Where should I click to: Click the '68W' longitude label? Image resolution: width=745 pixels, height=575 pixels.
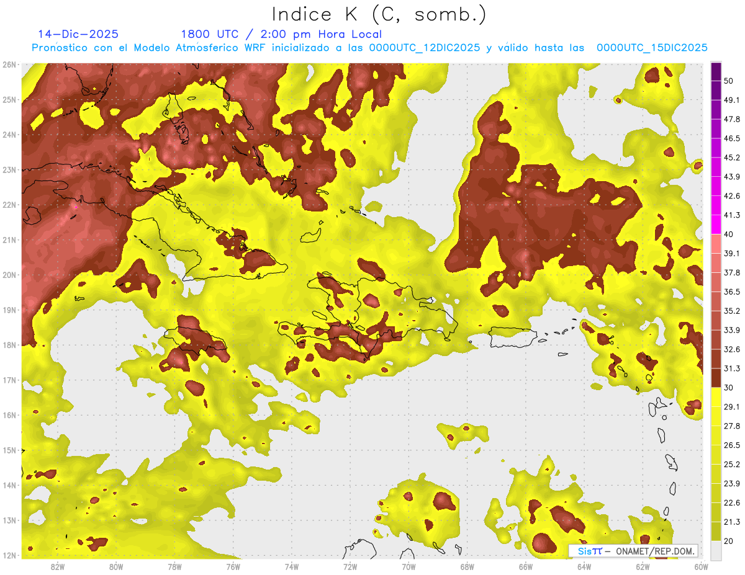coord(467,566)
